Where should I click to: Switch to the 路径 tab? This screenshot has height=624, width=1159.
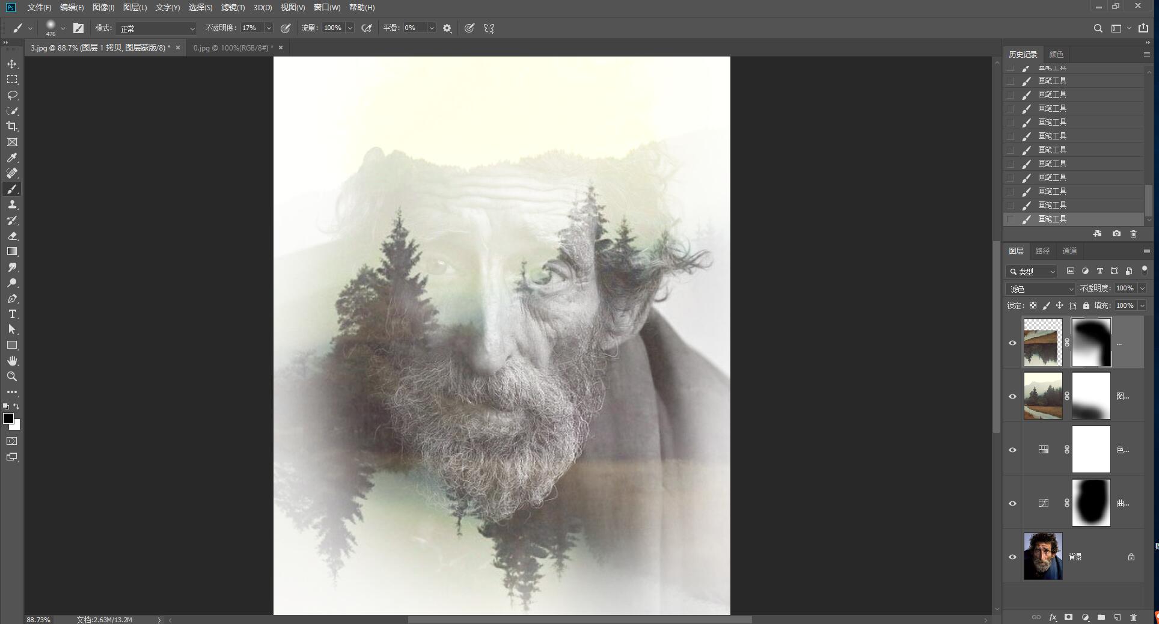[1043, 251]
